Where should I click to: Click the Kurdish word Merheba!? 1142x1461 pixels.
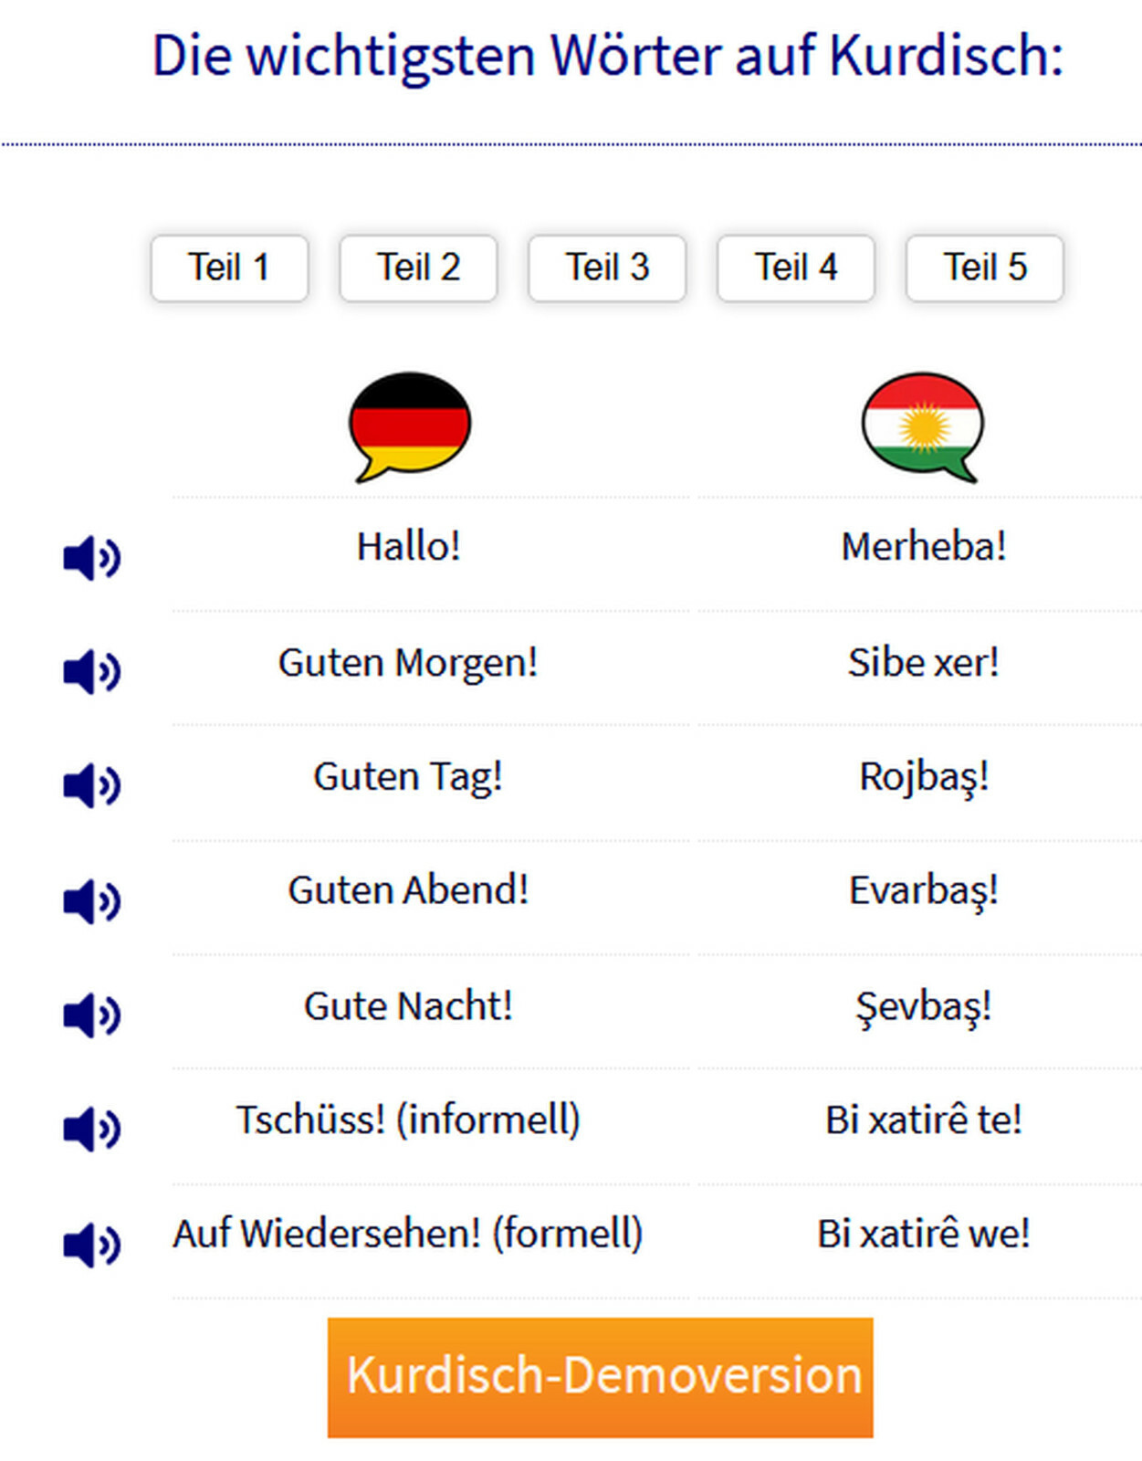pyautogui.click(x=924, y=547)
